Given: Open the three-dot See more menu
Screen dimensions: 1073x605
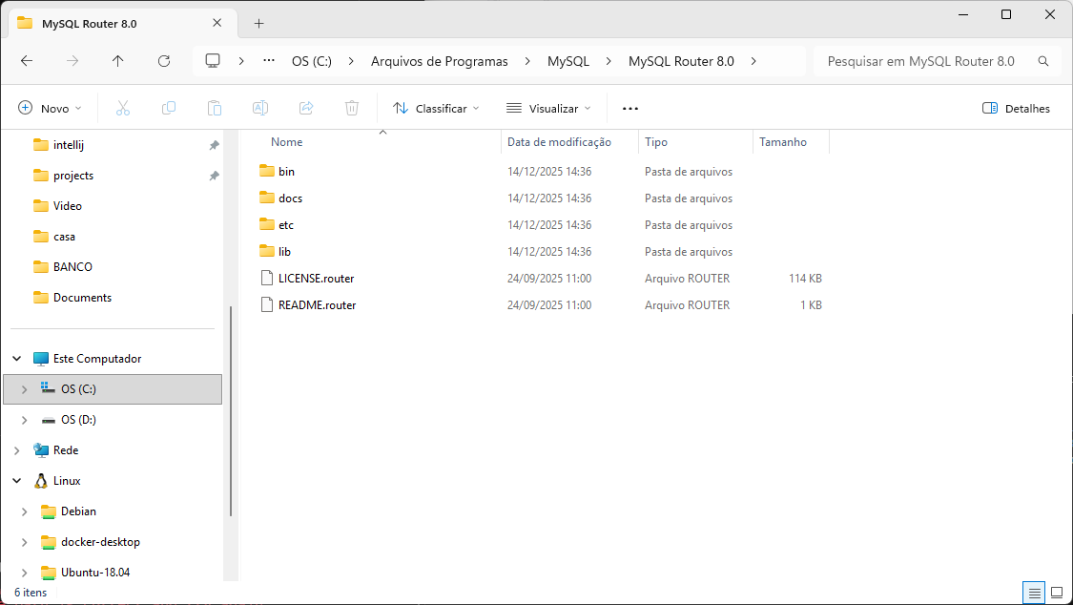Looking at the screenshot, I should click(x=630, y=108).
